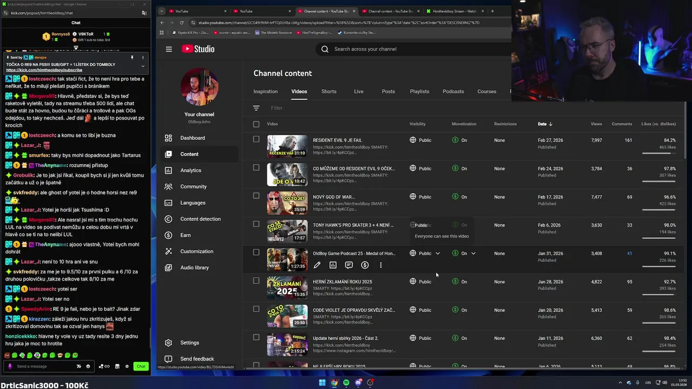The width and height of the screenshot is (692, 389).
Task: Open the RESIDENT EVIL 9 JE FAIL thumbnail
Action: (x=287, y=146)
